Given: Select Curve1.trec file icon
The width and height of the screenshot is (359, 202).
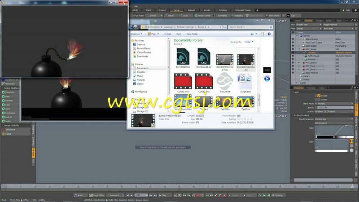Looking at the screenshot, I should [183, 81].
